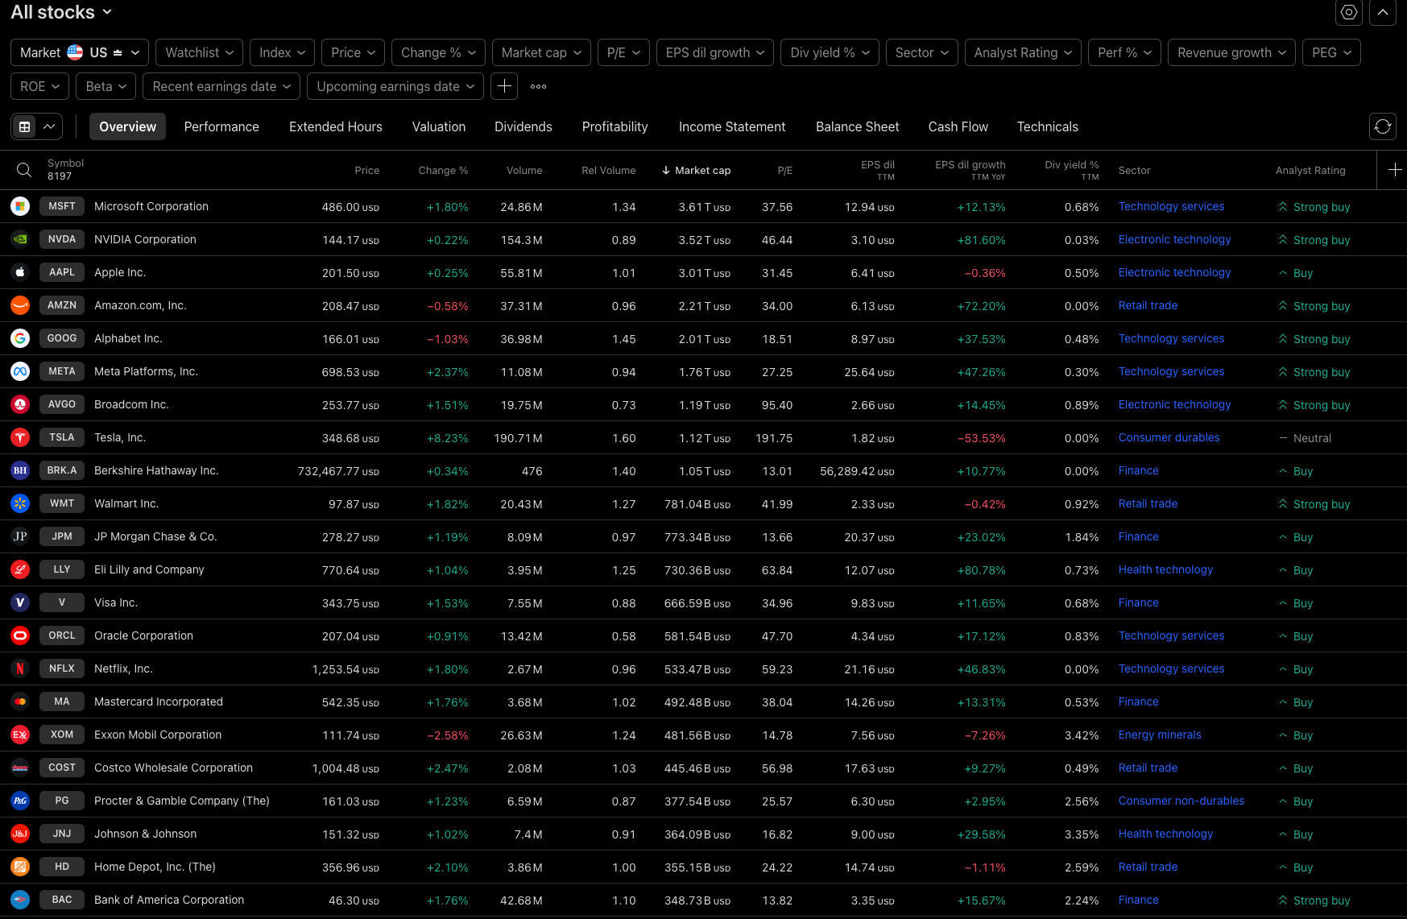The height and width of the screenshot is (919, 1407).
Task: Click the Tesla logo icon
Action: coord(20,438)
